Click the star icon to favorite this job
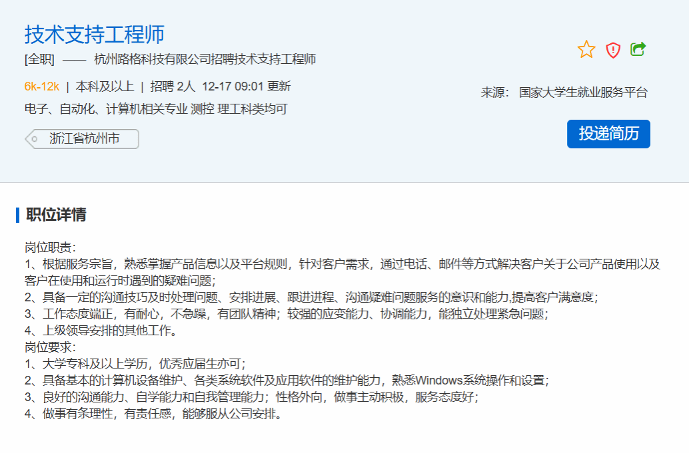This screenshot has width=689, height=453. 586,49
